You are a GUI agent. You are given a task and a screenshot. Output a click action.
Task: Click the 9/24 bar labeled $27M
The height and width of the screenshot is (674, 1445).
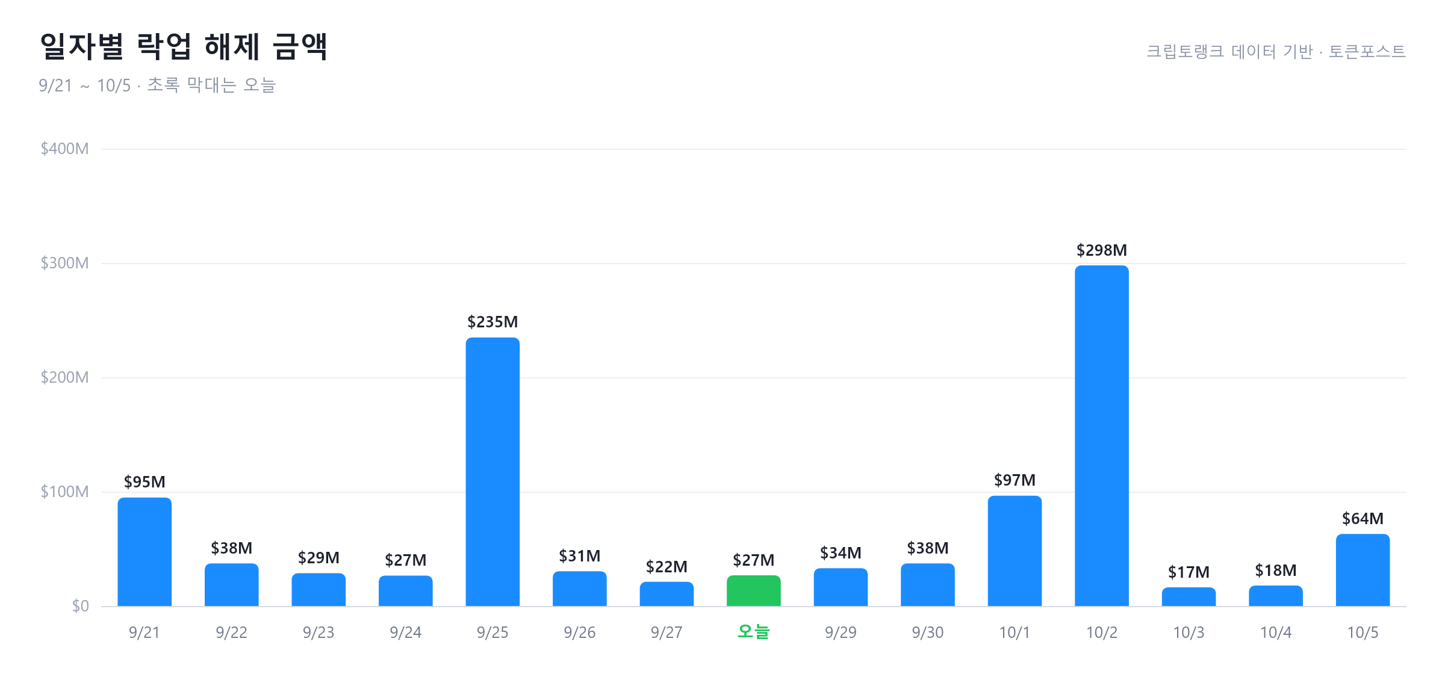click(405, 590)
